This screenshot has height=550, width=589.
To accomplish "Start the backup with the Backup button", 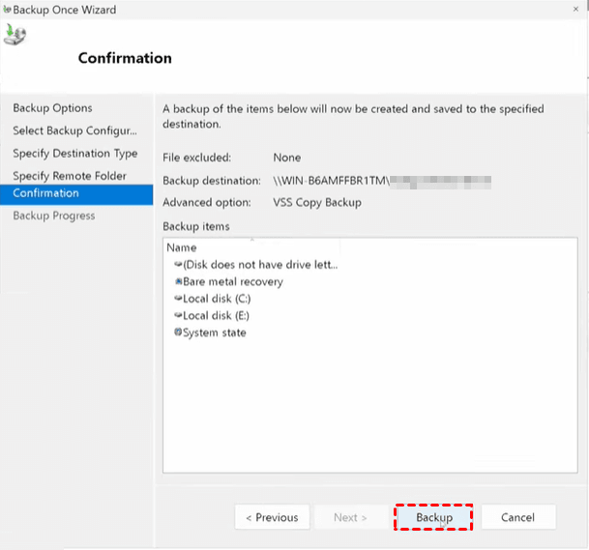I will 433,517.
